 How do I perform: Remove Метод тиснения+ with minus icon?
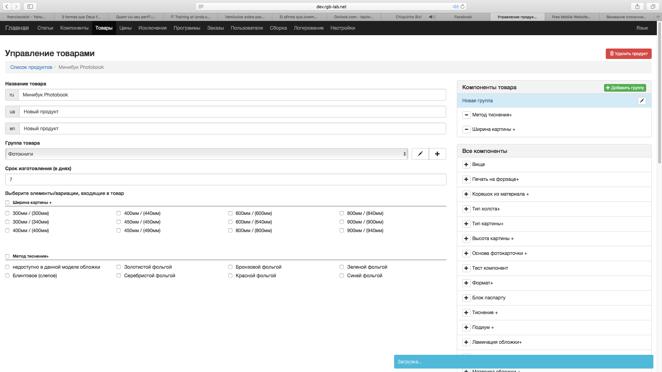tap(466, 115)
